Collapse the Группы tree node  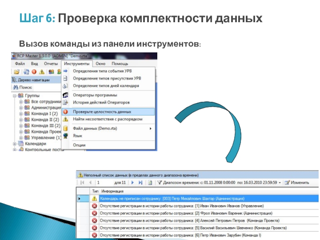pos(14,96)
